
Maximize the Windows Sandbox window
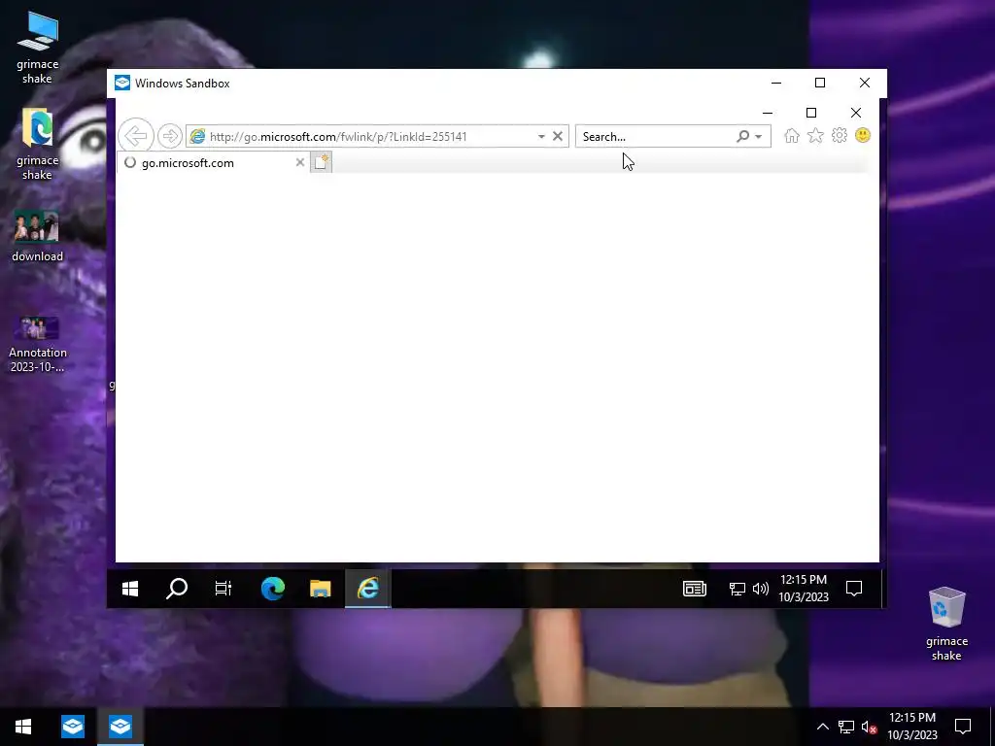820,84
